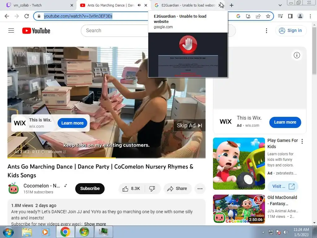This screenshot has width=317, height=238.
Task: Show hidden tray icons with the arrow
Action: tap(263, 232)
